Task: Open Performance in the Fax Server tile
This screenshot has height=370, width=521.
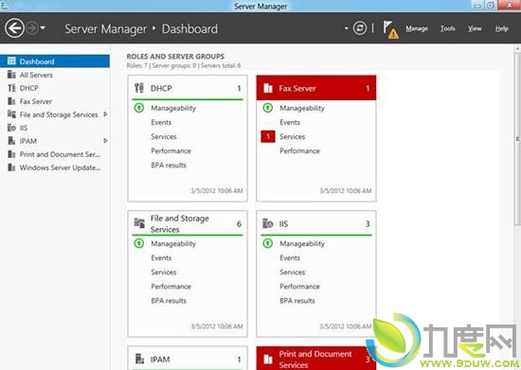Action: point(299,151)
